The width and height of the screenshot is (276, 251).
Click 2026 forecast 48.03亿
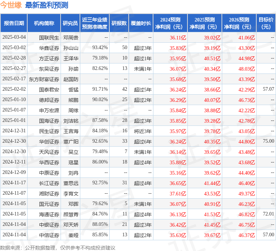coord(247,69)
